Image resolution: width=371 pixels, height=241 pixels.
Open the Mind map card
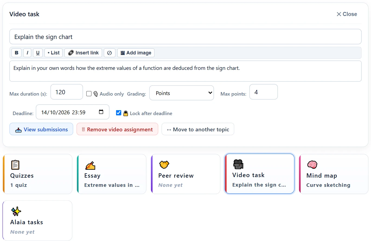coord(334,174)
